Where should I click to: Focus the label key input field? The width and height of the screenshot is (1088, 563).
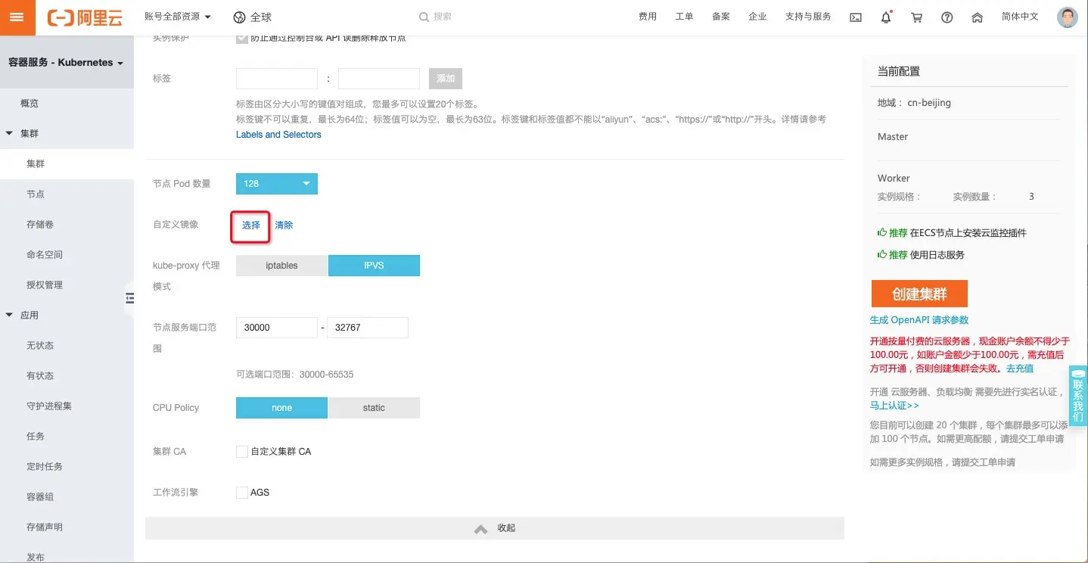click(x=277, y=79)
